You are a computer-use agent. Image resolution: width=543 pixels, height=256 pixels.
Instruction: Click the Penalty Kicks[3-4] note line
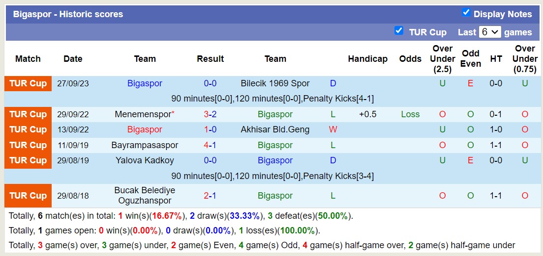[272, 176]
